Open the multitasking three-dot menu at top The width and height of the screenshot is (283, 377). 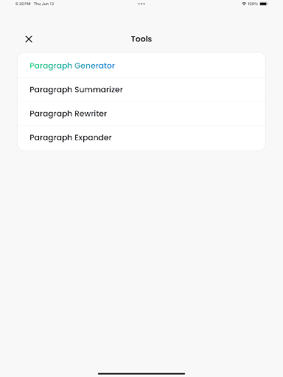pos(141,4)
